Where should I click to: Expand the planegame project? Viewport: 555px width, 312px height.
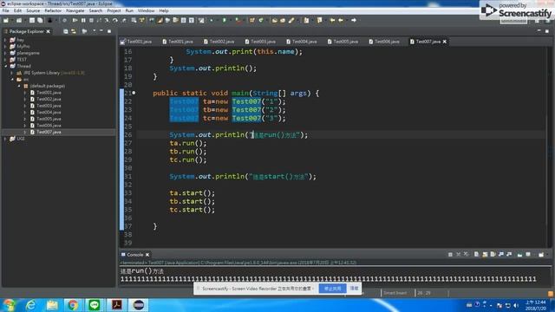coord(5,53)
